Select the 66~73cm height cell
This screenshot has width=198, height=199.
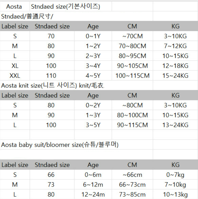pos(132,185)
